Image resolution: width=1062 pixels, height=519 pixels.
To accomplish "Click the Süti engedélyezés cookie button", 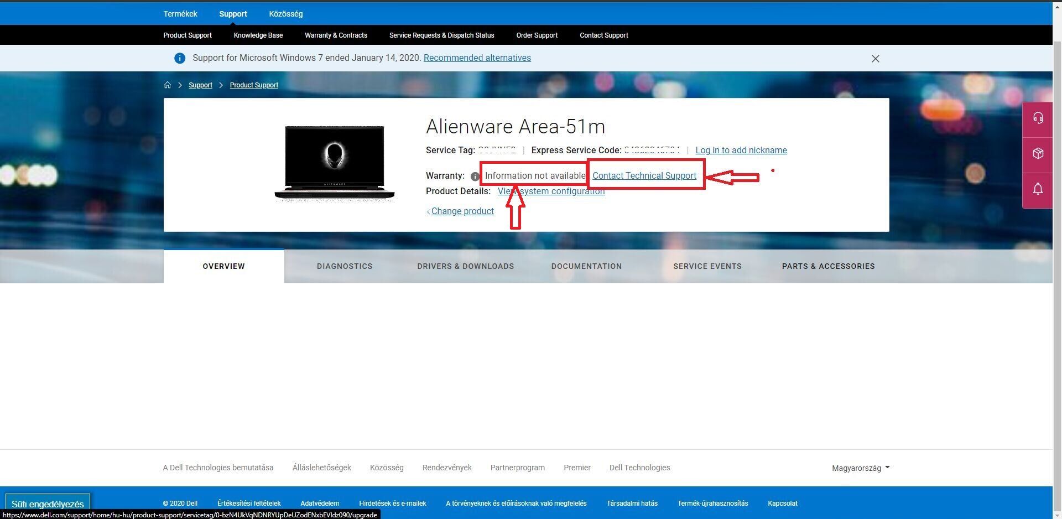I will point(48,504).
